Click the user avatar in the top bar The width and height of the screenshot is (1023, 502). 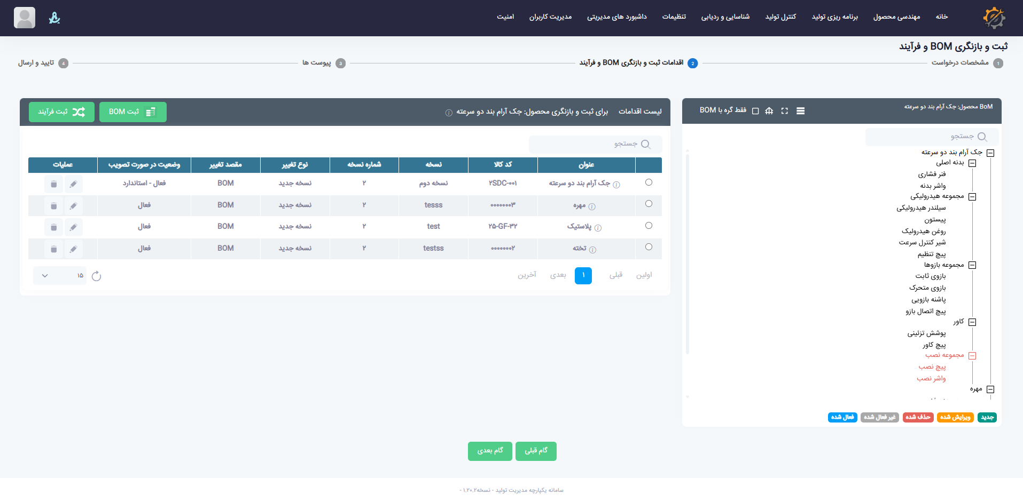25,18
